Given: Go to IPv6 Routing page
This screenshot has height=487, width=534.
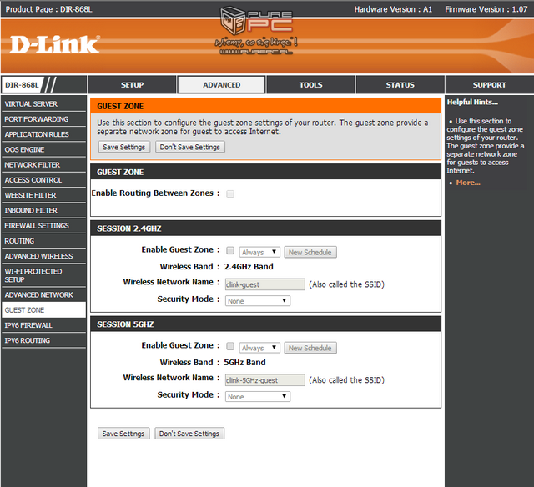Looking at the screenshot, I should tap(43, 340).
